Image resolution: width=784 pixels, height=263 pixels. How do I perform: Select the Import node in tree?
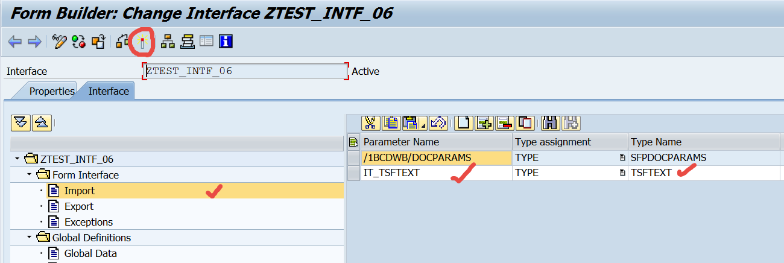[x=80, y=191]
